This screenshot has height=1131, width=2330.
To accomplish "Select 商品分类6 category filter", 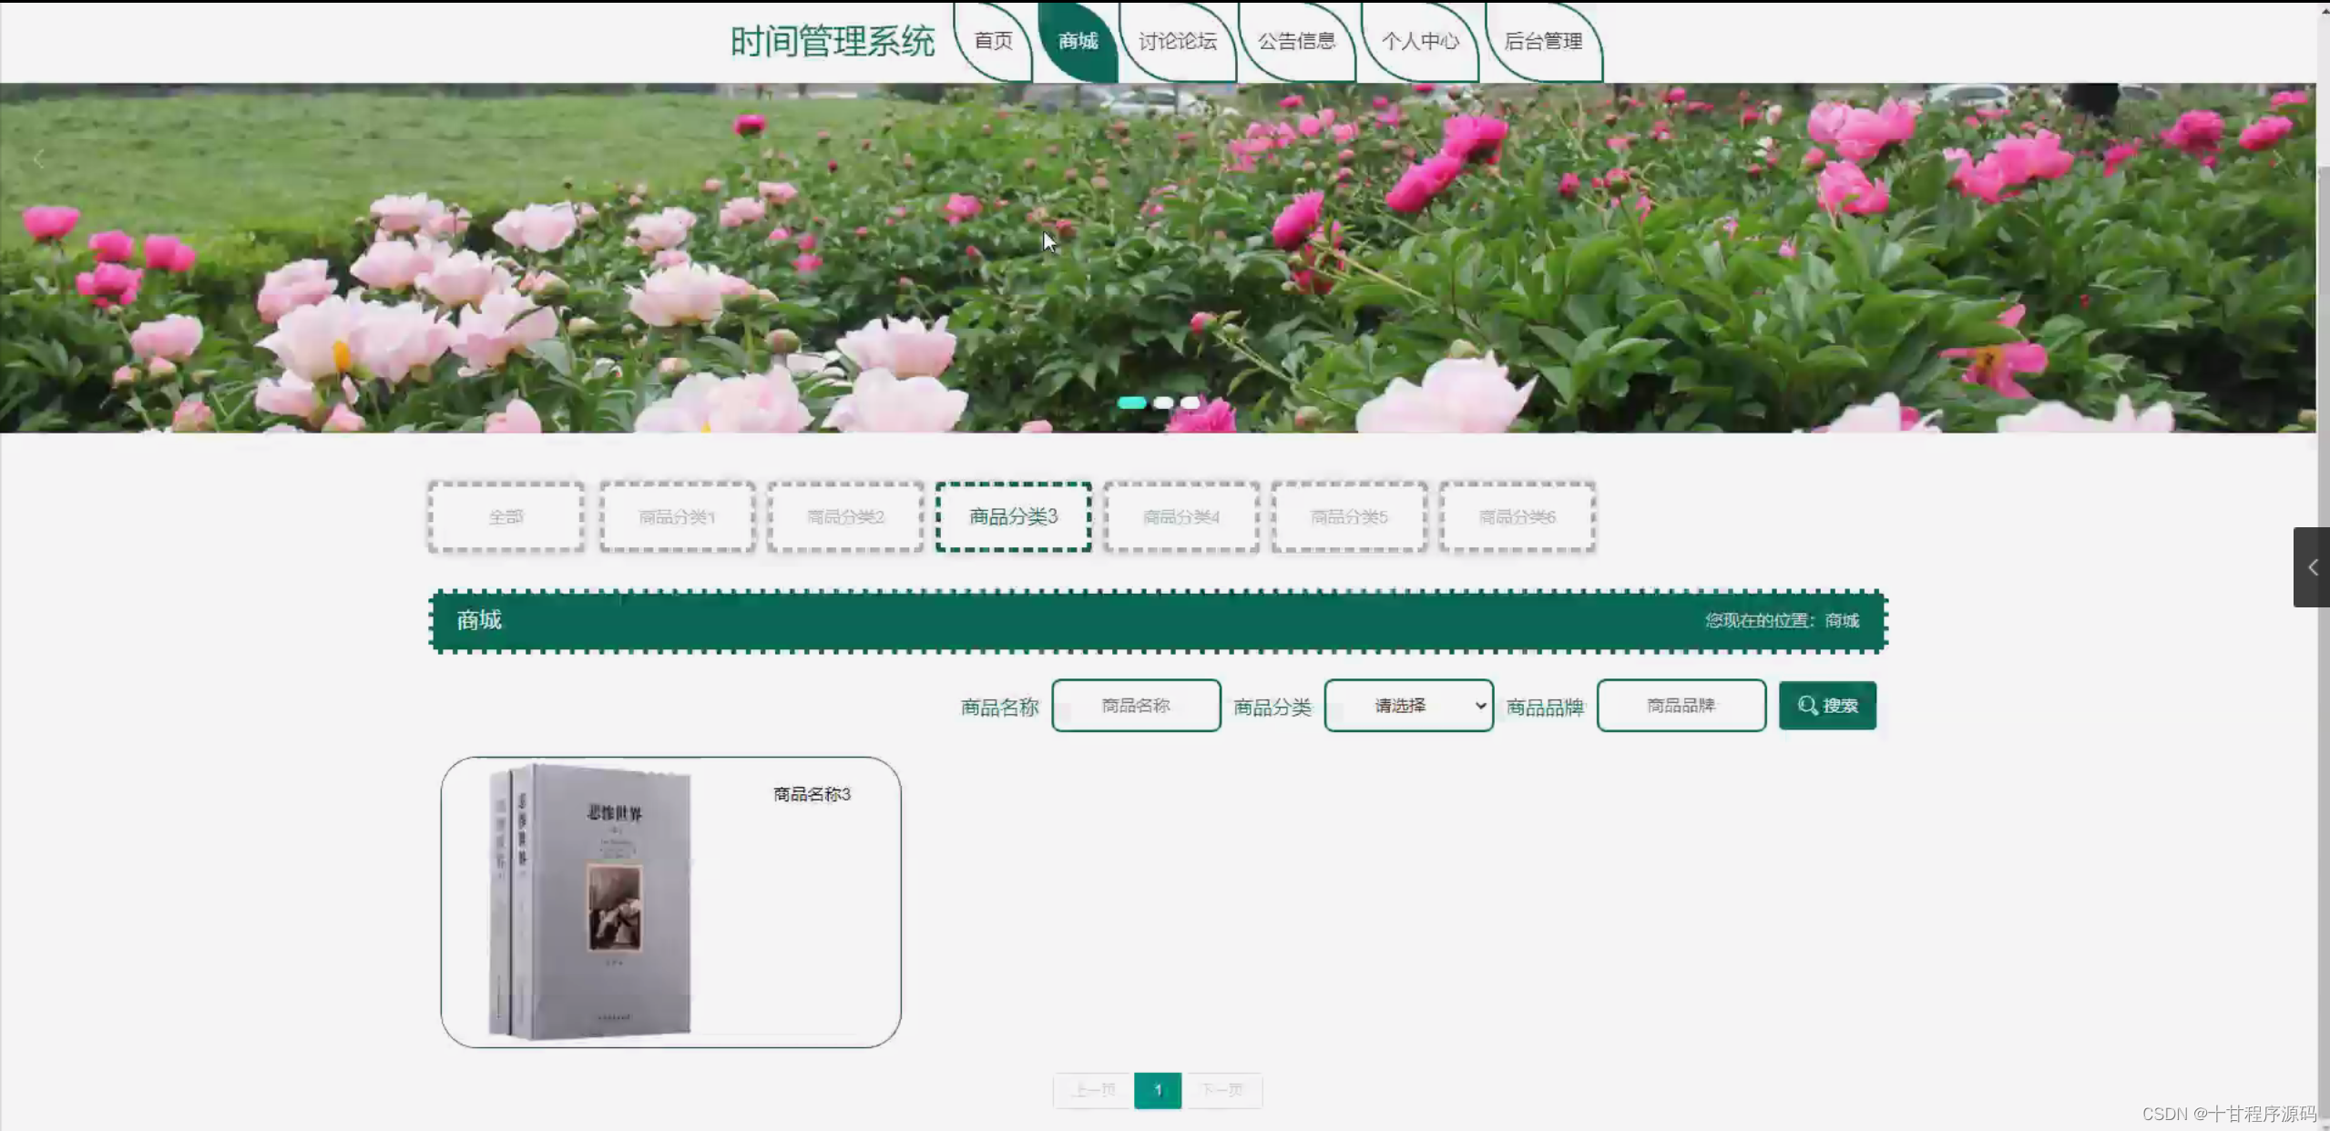I will (1518, 517).
